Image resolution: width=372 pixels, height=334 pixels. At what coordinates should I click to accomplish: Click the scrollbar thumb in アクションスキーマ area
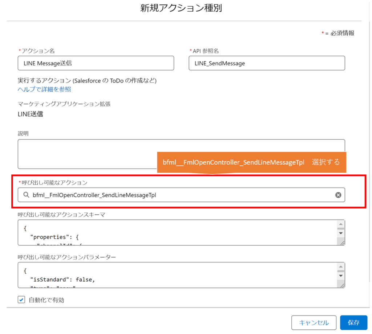point(341,229)
